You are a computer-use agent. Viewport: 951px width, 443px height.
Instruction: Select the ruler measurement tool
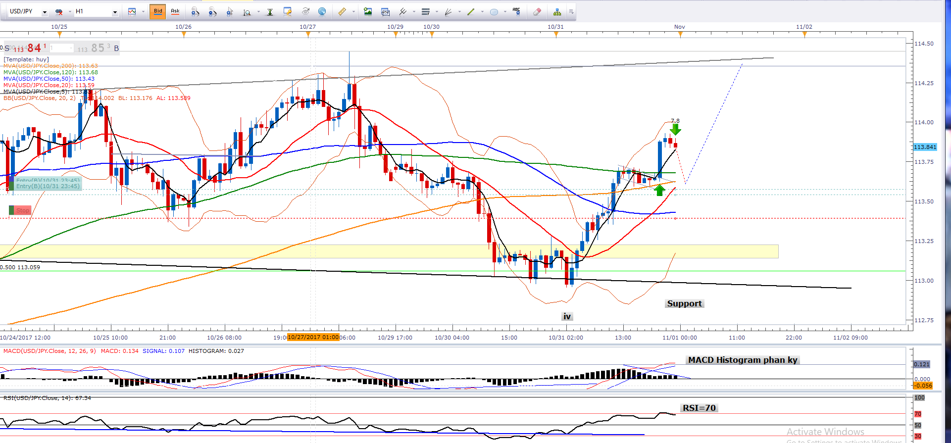pos(342,11)
